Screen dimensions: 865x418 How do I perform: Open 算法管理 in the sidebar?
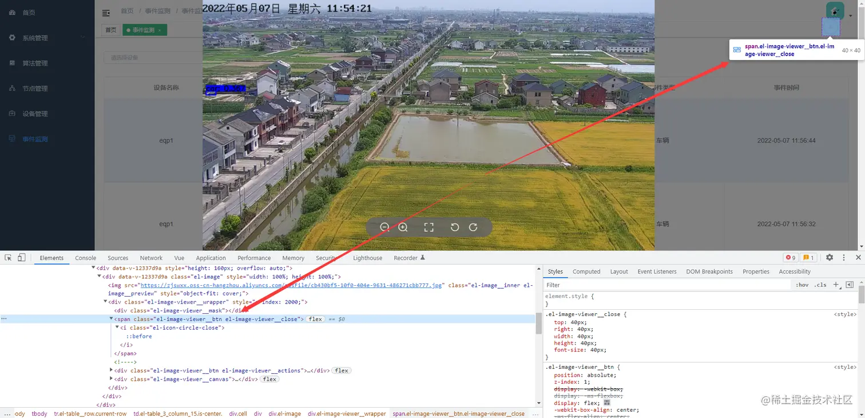(47, 63)
